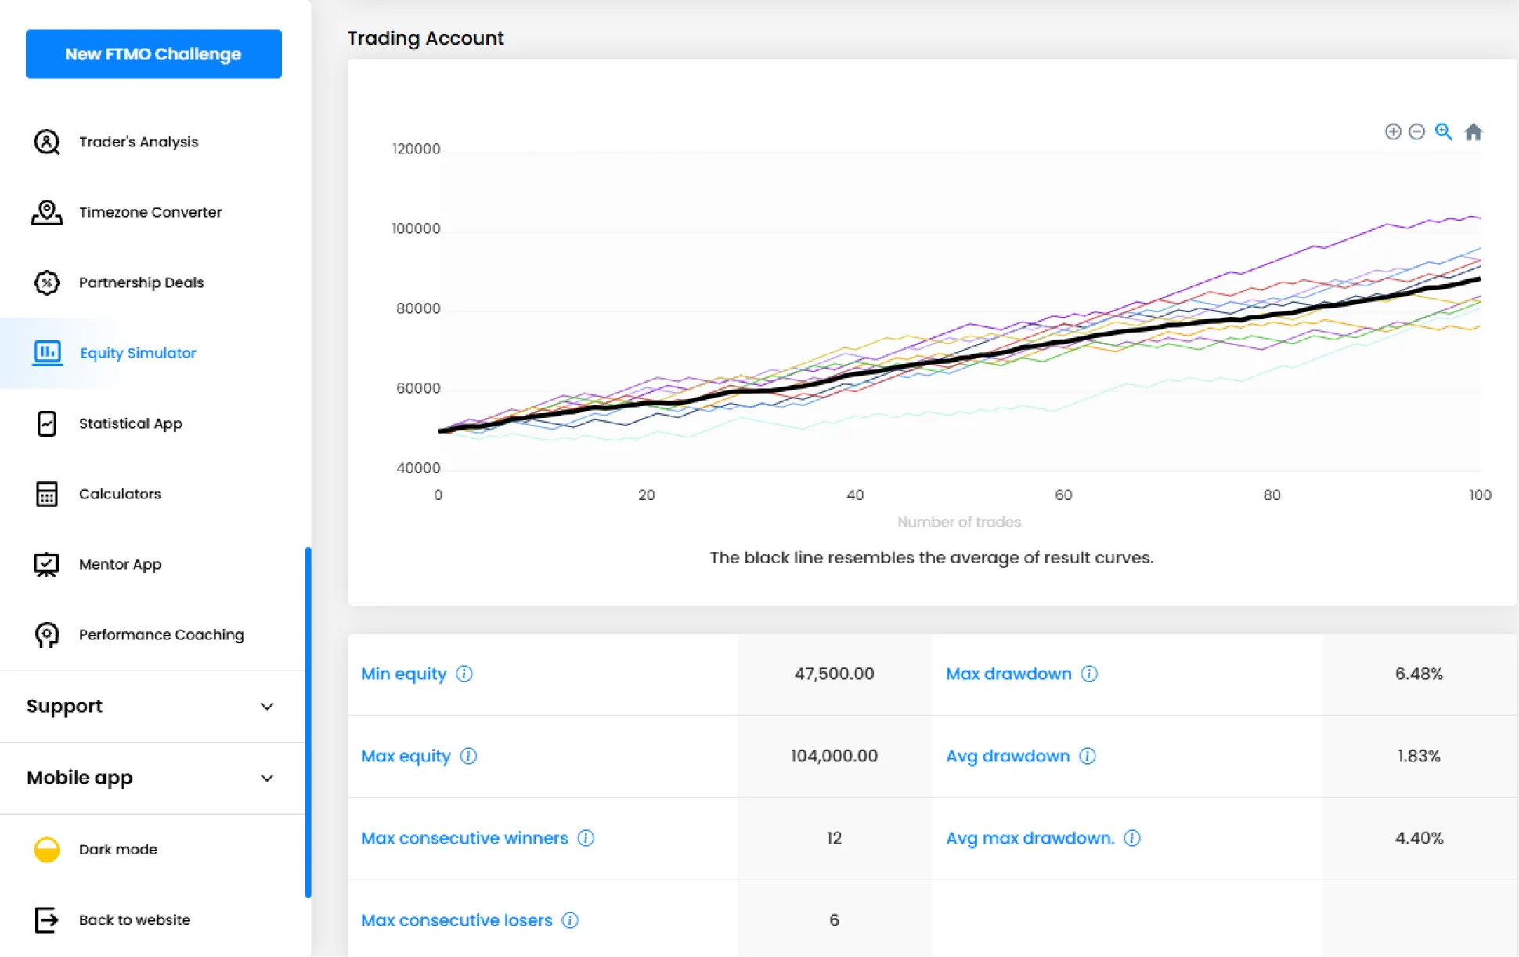The image size is (1519, 957).
Task: Click the chart zoom out minus icon
Action: coord(1416,131)
